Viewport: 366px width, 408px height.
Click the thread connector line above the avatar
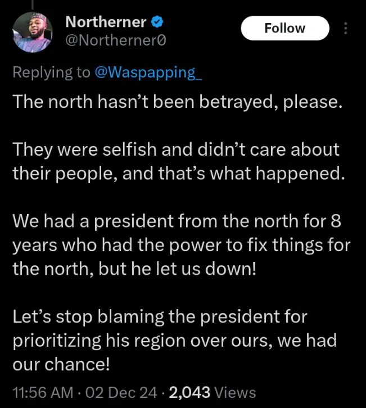(33, 4)
